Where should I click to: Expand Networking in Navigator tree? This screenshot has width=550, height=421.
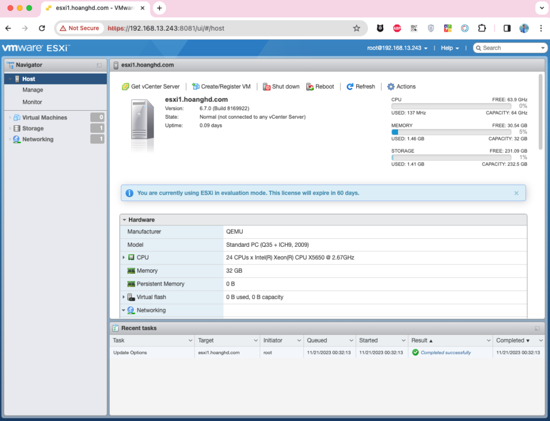[x=10, y=139]
